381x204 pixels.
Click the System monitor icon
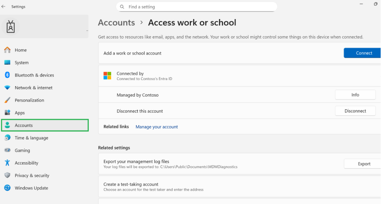pyautogui.click(x=7, y=63)
